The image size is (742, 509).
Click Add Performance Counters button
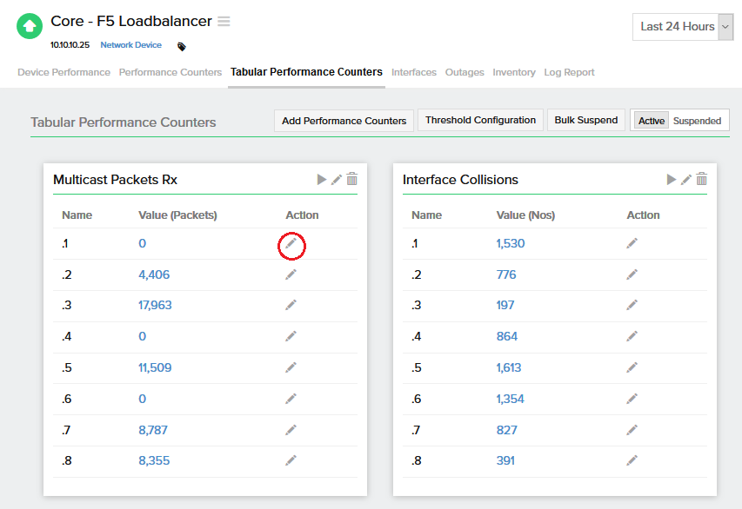(344, 121)
